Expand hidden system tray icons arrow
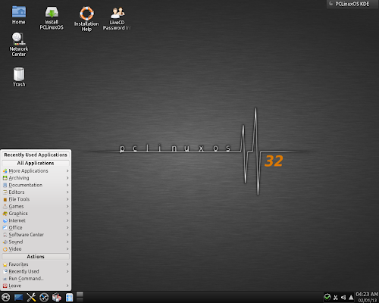 tap(351, 298)
